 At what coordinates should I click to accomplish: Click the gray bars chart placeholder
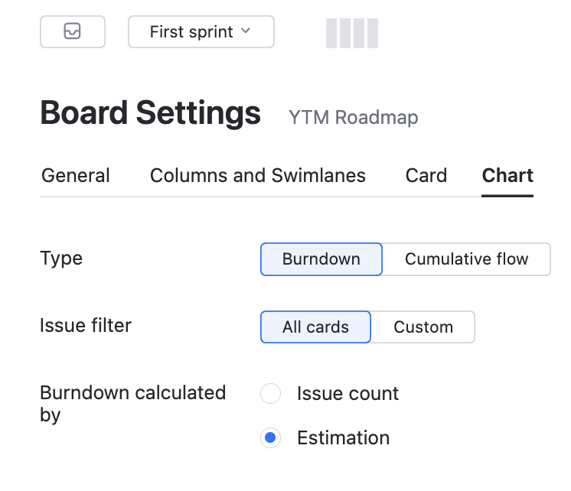point(352,34)
